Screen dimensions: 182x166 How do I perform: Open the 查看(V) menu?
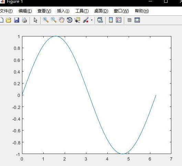click(44, 11)
